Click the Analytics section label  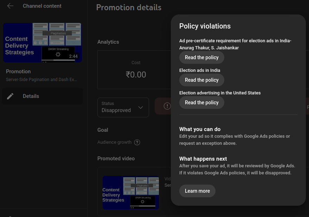click(x=108, y=42)
